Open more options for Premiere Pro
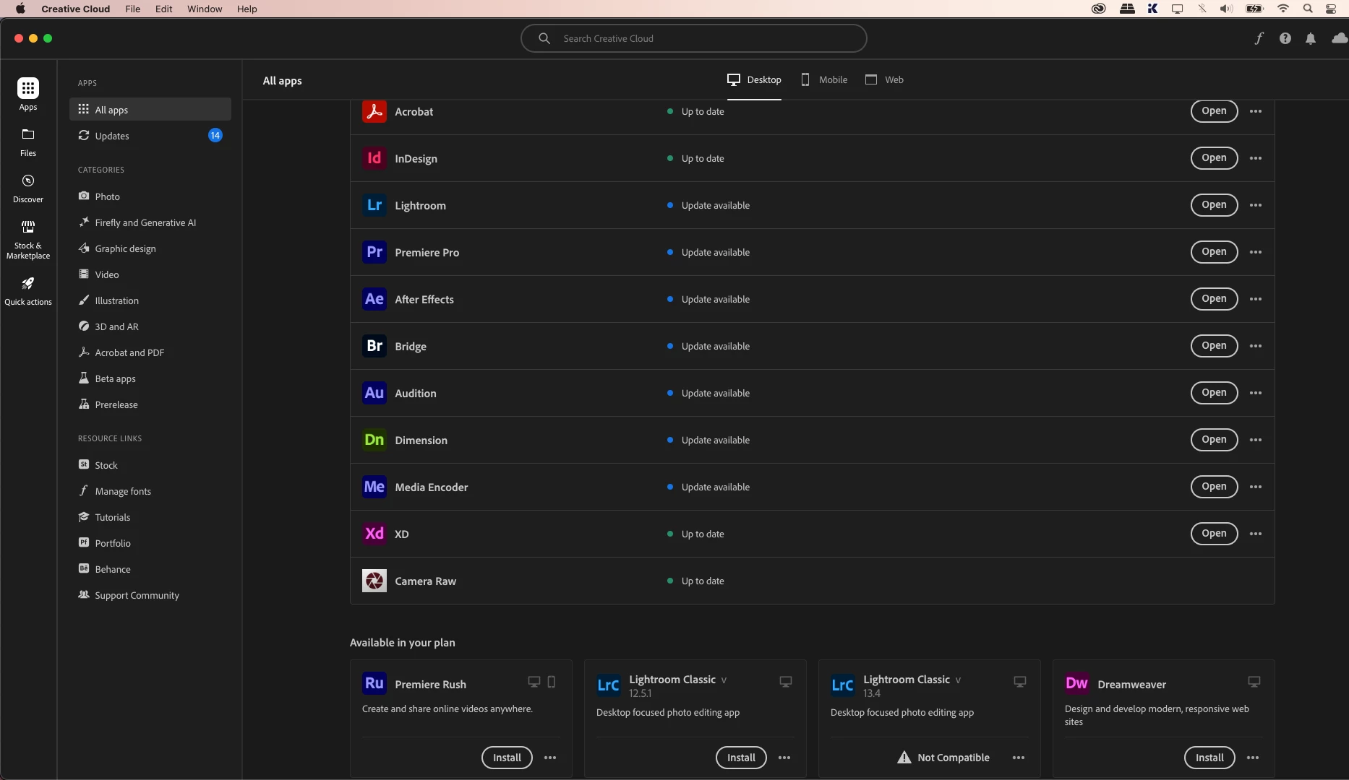The width and height of the screenshot is (1349, 780). click(x=1256, y=252)
